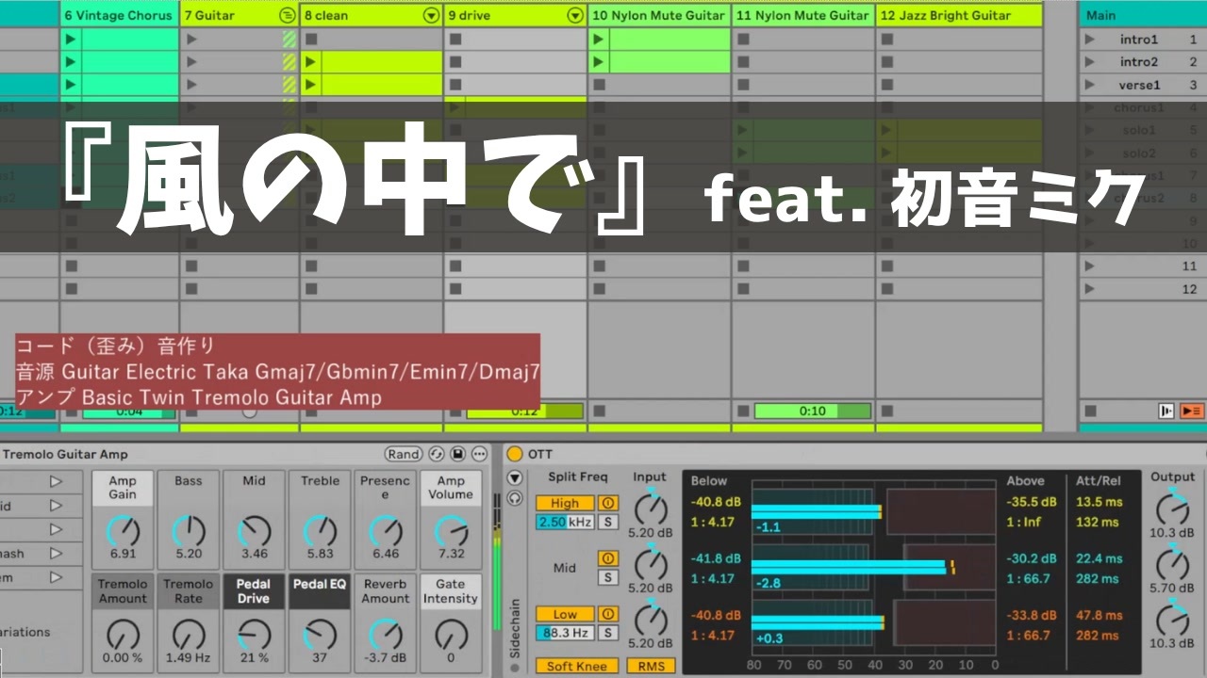Screen dimensions: 1207x678
Task: Click stop square in 8 clean intro1 slot
Action: tap(311, 40)
